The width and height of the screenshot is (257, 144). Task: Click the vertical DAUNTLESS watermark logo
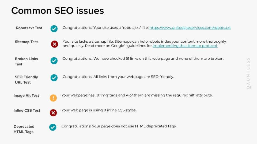point(248,73)
